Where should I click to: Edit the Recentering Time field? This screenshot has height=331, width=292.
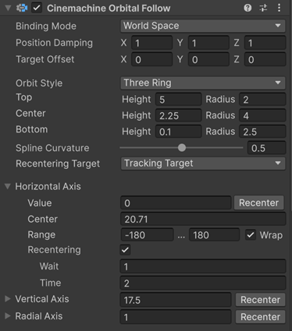coord(203,283)
